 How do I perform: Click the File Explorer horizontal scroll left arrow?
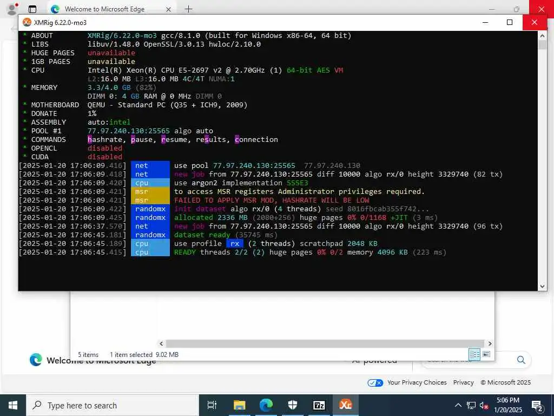click(x=161, y=343)
